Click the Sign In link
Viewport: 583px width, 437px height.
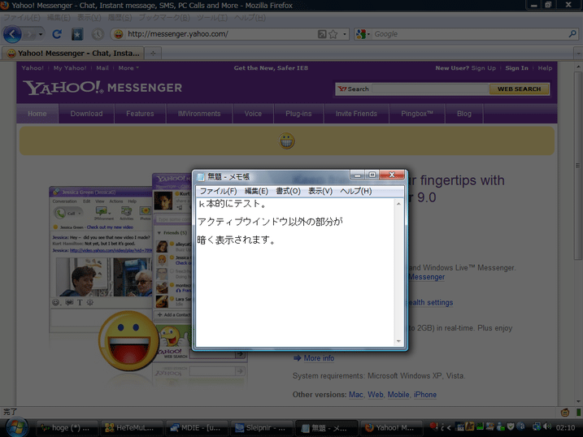(x=516, y=68)
